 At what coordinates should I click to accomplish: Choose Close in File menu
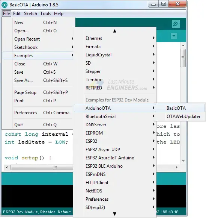click(x=38, y=64)
